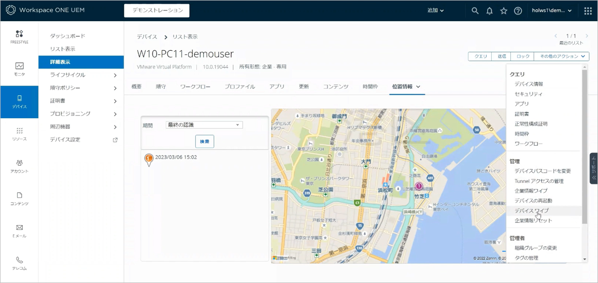This screenshot has width=598, height=283.
Task: Open the notifications bell icon
Action: [x=489, y=11]
